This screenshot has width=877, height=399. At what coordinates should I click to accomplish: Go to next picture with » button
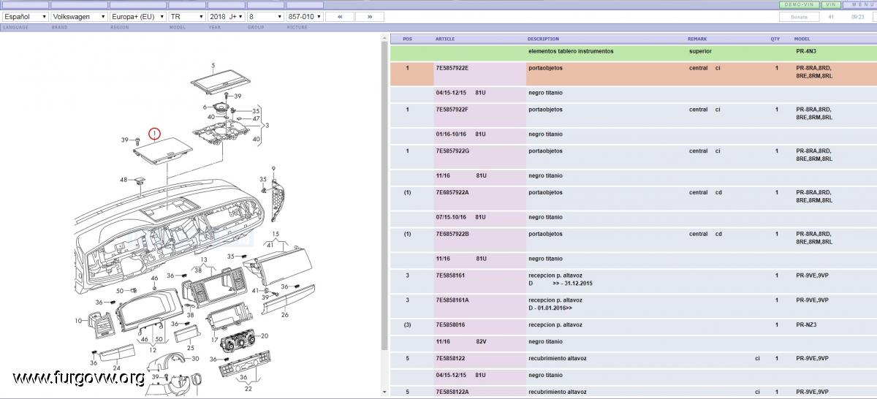(x=370, y=16)
